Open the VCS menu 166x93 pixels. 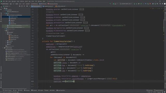point(36,1)
